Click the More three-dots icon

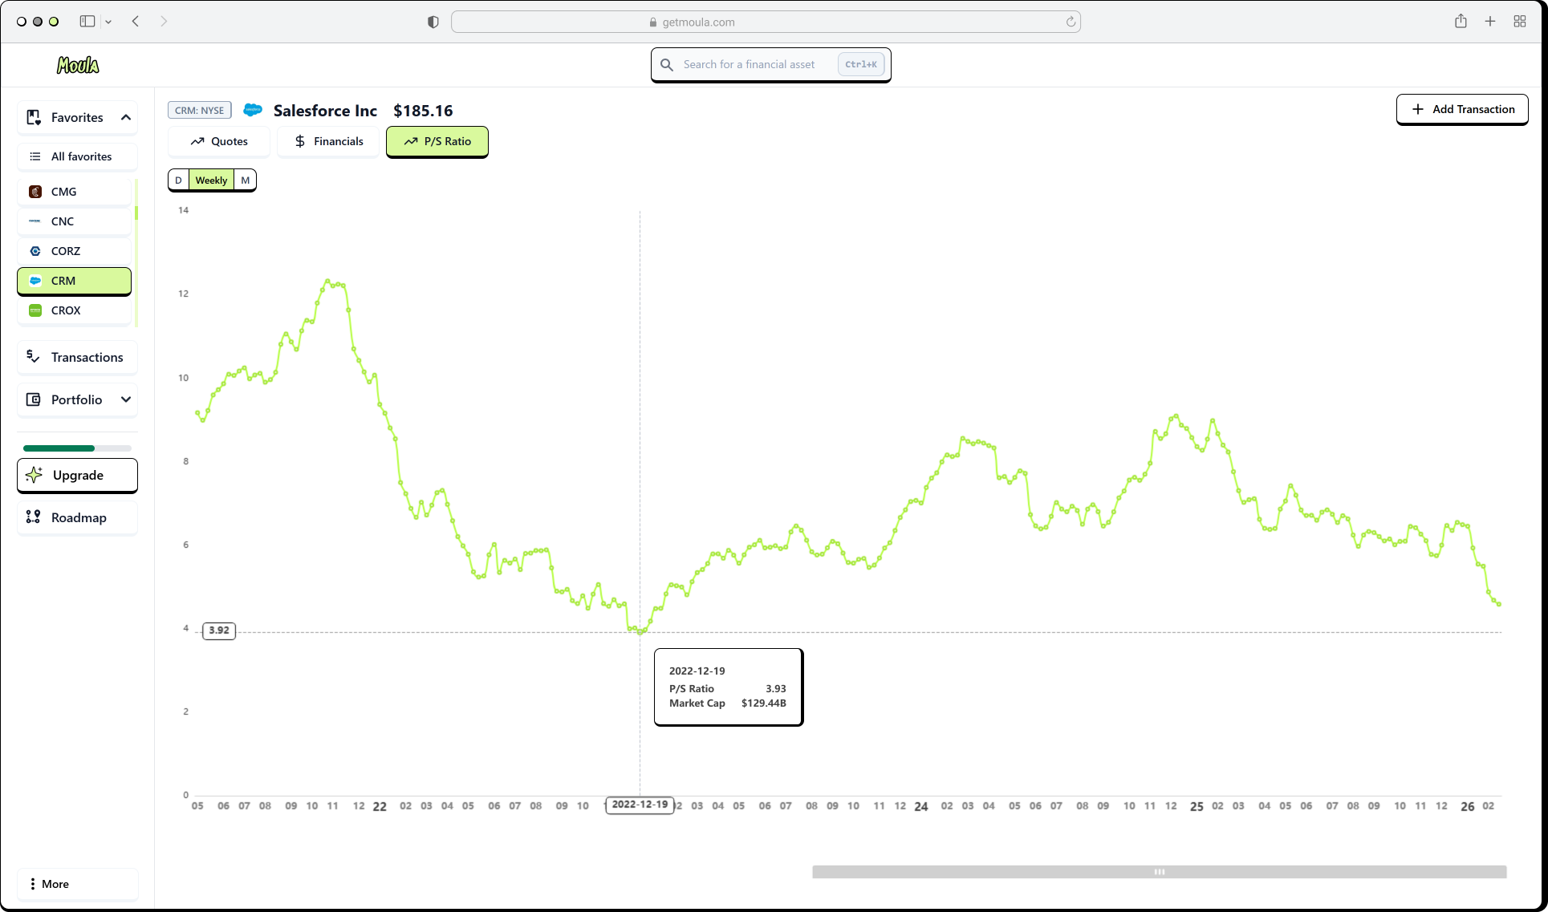pyautogui.click(x=32, y=884)
